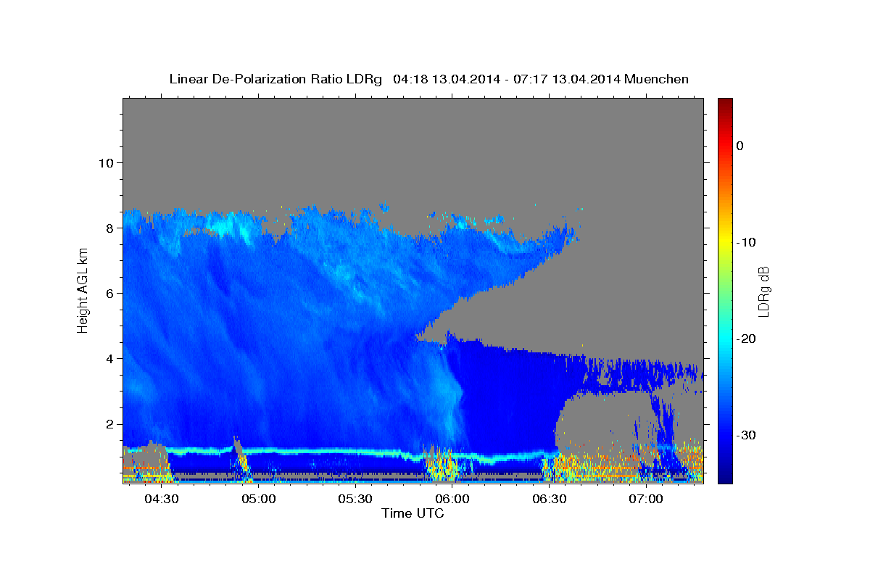870x580 pixels.
Task: Click the height tick label 4
Action: pos(108,358)
